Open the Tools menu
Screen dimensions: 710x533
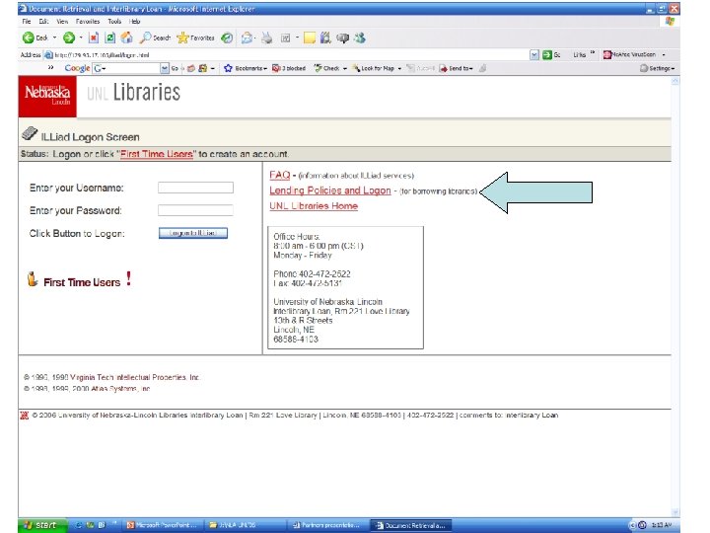(114, 22)
